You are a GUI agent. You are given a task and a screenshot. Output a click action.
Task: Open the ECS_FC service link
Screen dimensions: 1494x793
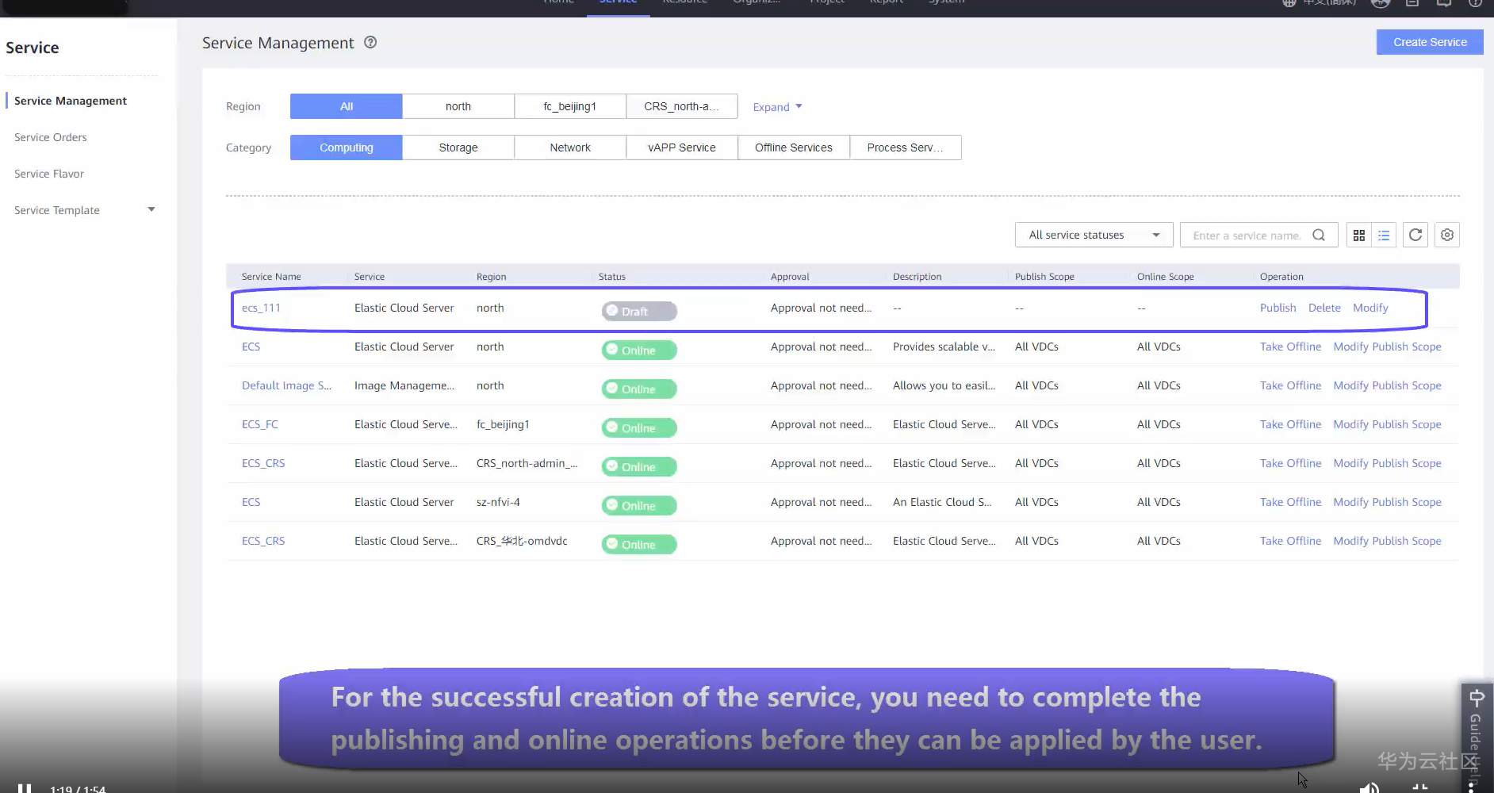pyautogui.click(x=260, y=424)
